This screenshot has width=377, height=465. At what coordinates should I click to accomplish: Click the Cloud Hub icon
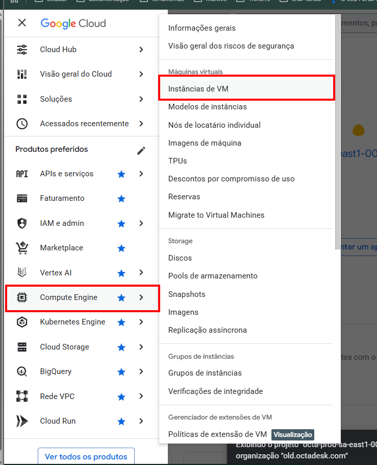22,50
